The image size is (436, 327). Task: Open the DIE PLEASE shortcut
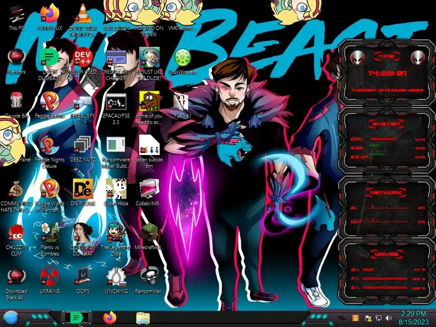[x=83, y=192]
